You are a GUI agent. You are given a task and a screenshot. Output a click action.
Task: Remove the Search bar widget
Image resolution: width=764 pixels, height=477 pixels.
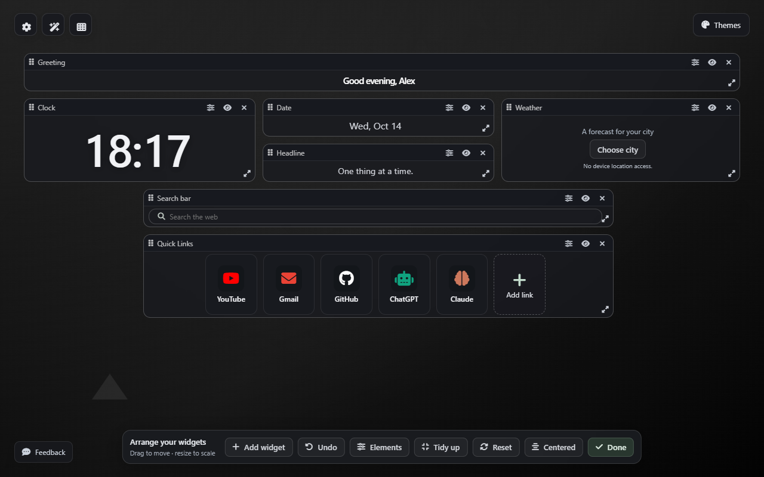point(602,198)
